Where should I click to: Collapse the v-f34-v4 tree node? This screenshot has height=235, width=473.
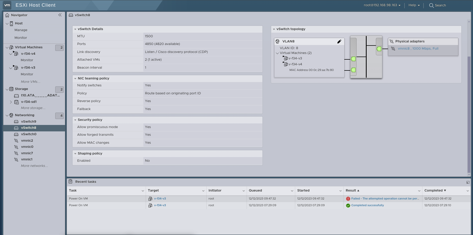pos(11,54)
